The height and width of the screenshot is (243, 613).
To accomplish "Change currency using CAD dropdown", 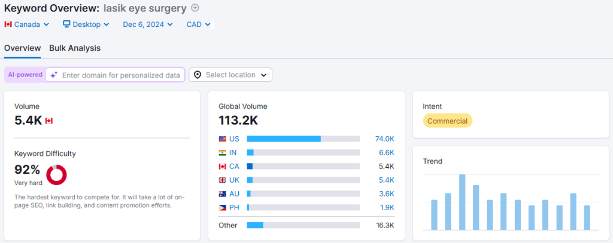I will pos(199,24).
